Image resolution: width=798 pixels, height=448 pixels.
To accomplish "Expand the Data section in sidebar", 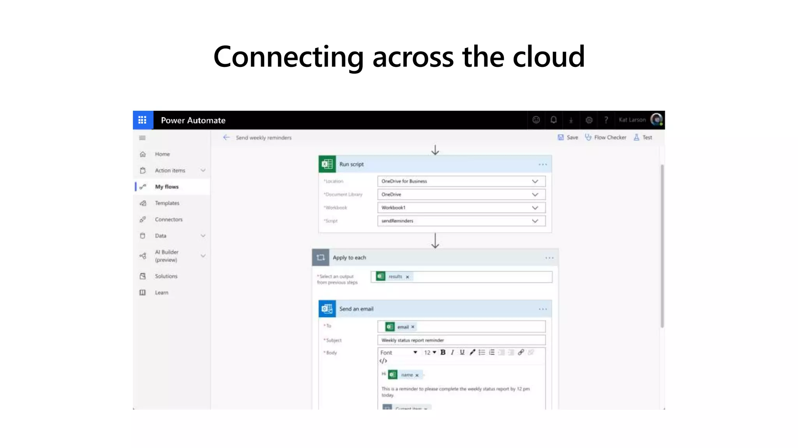I will point(203,236).
